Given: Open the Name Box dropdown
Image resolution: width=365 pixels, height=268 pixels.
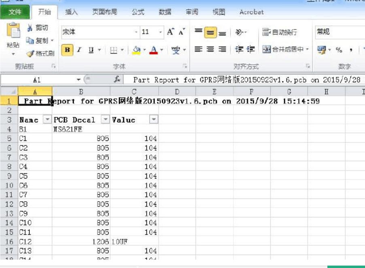Looking at the screenshot, I should 79,80.
